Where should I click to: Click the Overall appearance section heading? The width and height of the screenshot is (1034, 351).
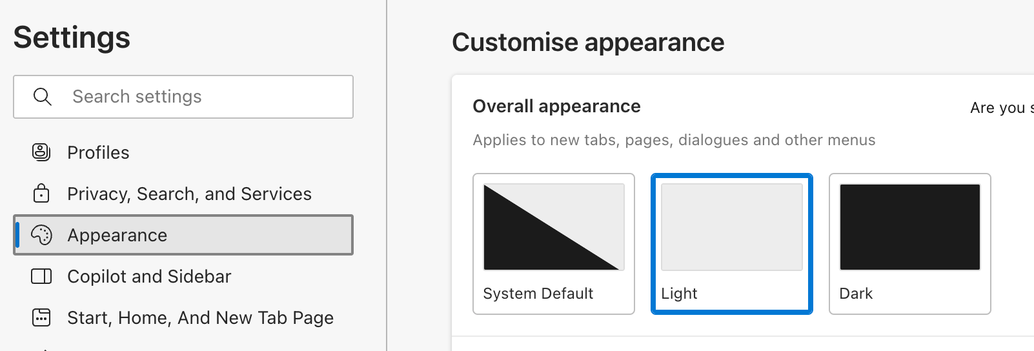556,106
